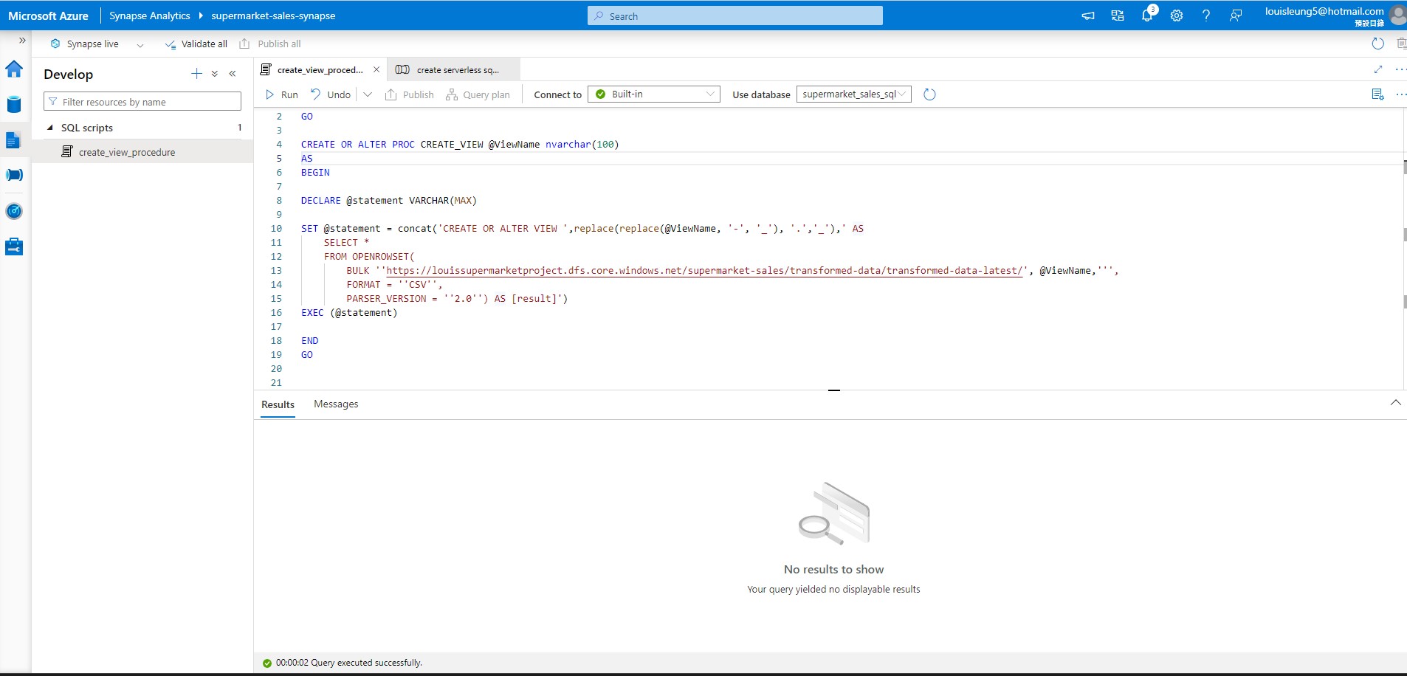Screen dimensions: 1407x676
Task: Open Azure portal settings gear
Action: pos(1176,15)
